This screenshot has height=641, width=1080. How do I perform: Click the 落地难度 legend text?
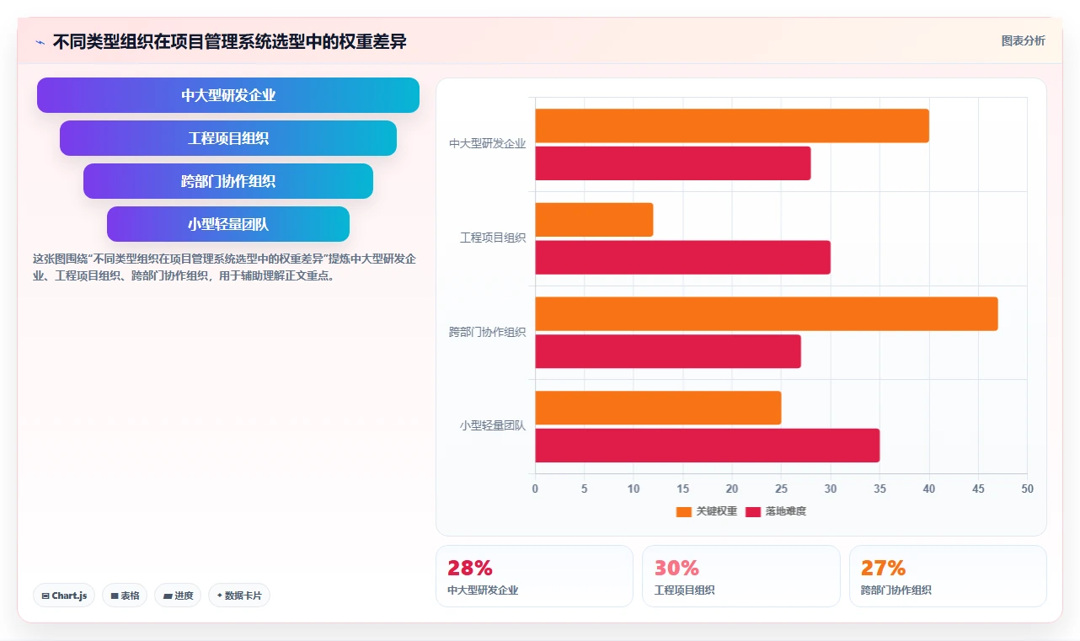point(786,511)
